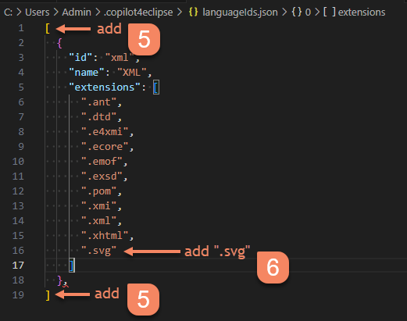
Task: Click the array brackets icon before extensions
Action: 330,12
